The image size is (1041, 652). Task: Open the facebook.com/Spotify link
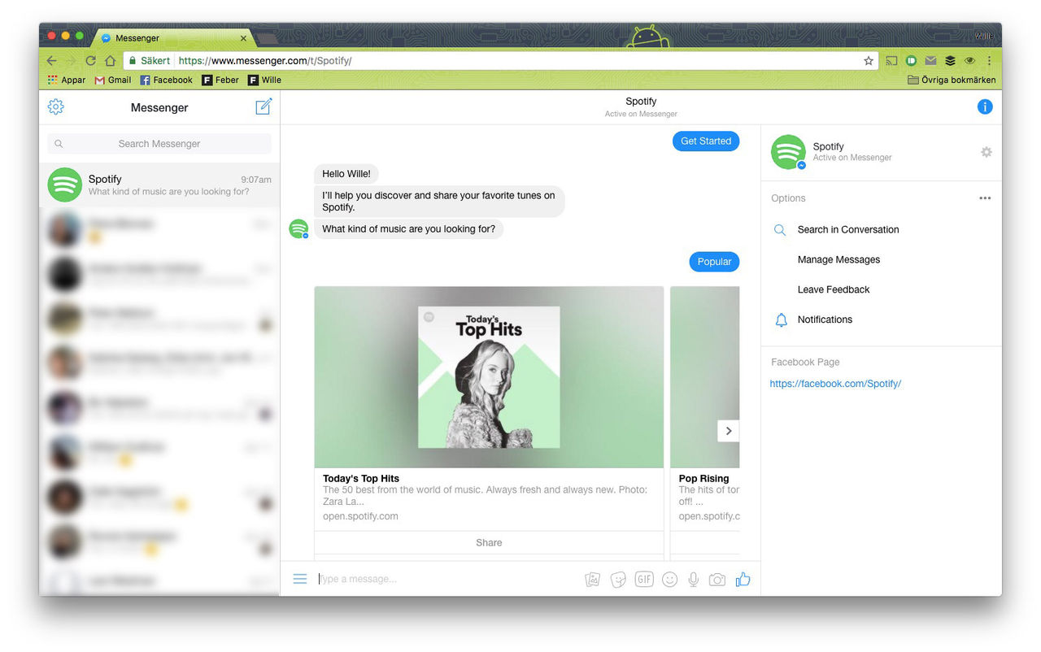tap(835, 384)
